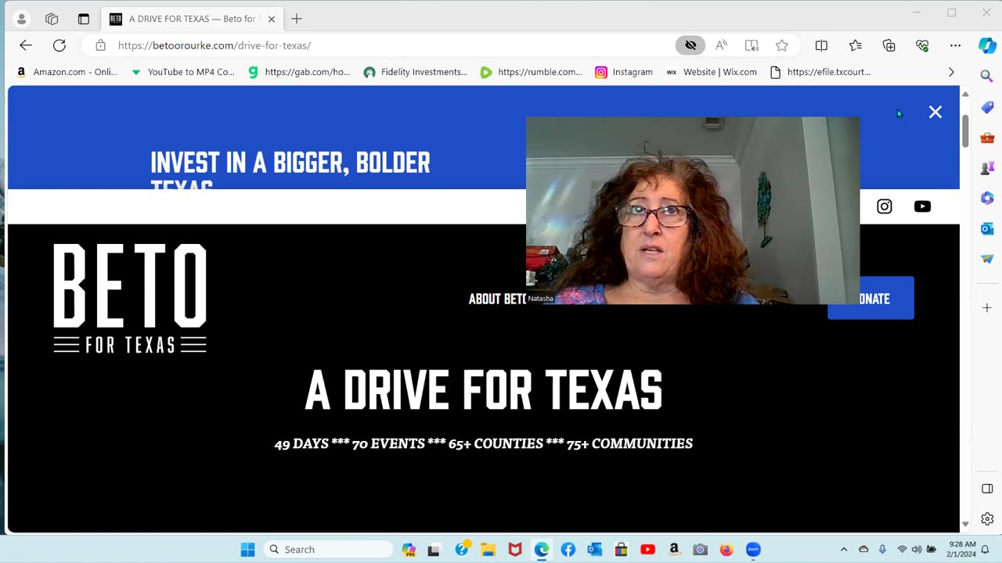Open the Favorites list

[856, 45]
